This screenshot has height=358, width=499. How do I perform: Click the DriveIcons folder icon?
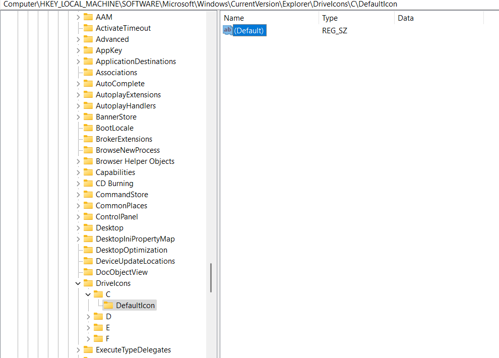pos(88,283)
